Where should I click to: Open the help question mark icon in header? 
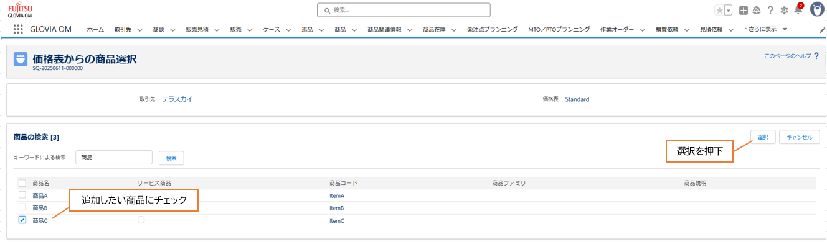click(x=770, y=10)
